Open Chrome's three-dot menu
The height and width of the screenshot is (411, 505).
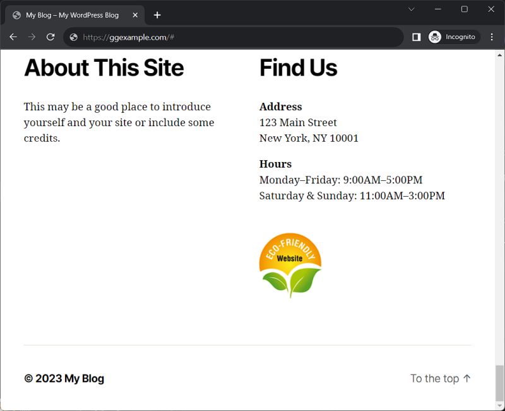(x=492, y=37)
